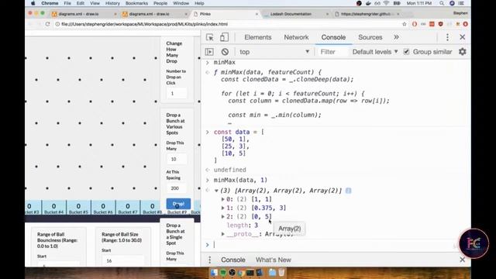This screenshot has width=496, height=279.
Task: Toggle the device toolbar icon
Action: (224, 37)
